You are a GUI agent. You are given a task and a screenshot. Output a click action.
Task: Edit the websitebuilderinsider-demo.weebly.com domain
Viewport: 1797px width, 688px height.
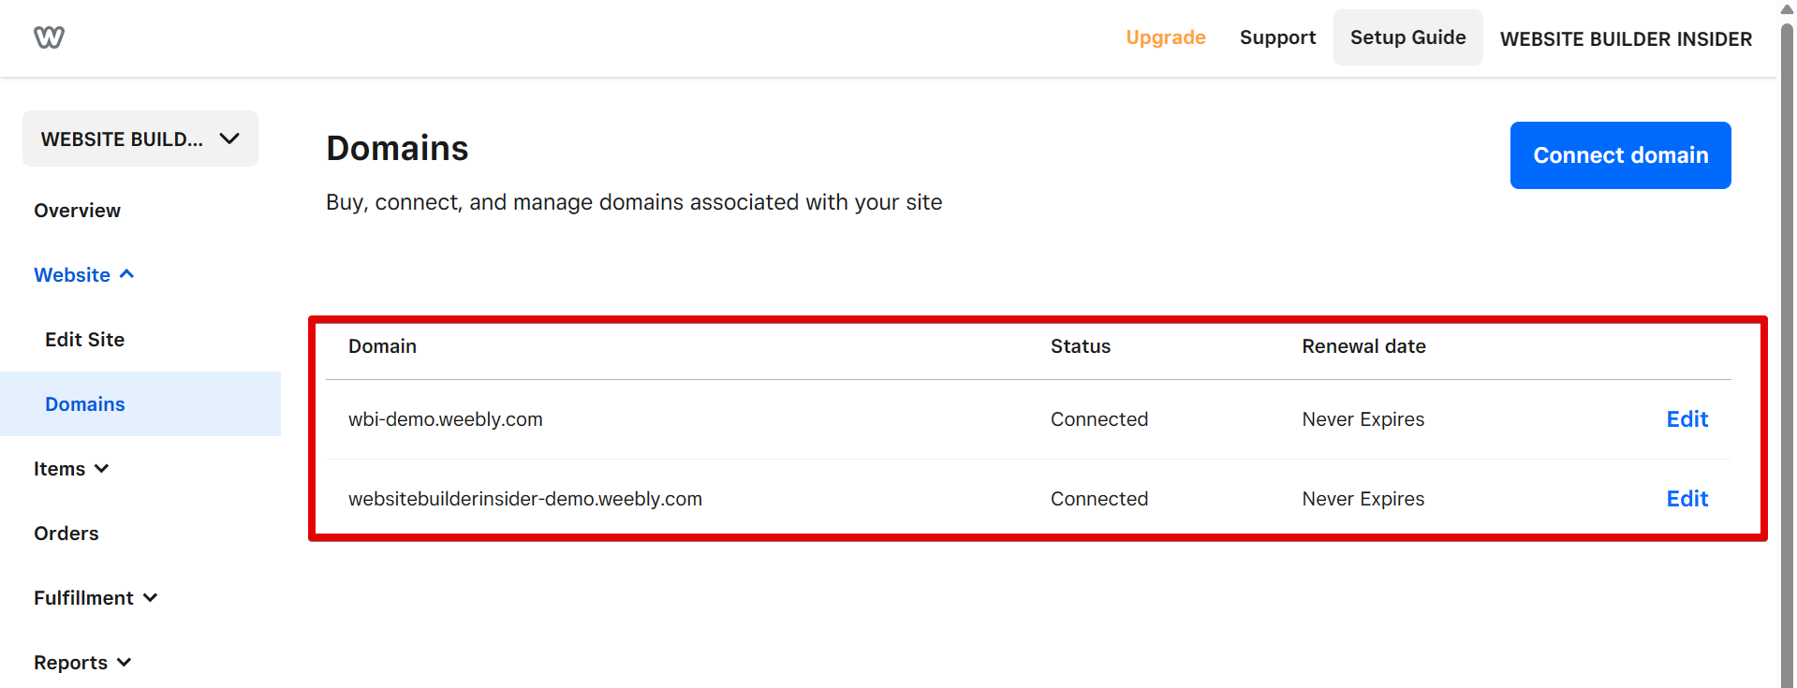(x=1687, y=499)
